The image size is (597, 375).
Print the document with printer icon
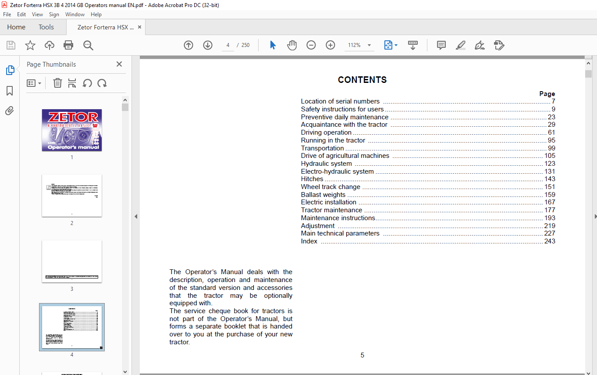tap(68, 45)
